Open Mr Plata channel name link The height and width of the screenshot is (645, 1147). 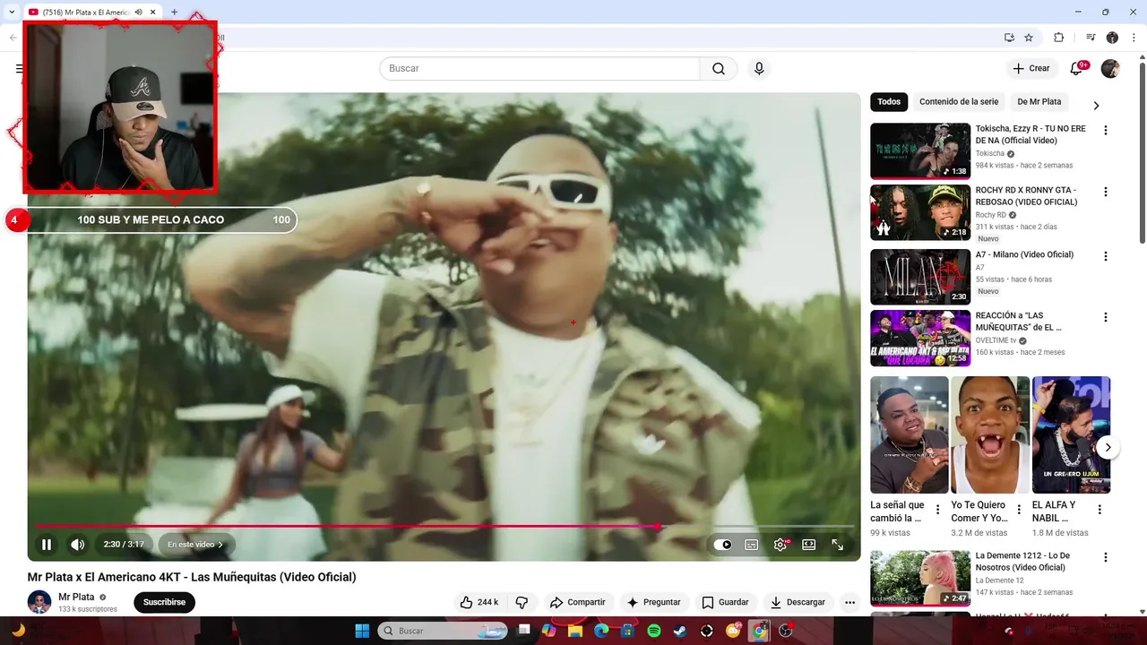(x=76, y=598)
